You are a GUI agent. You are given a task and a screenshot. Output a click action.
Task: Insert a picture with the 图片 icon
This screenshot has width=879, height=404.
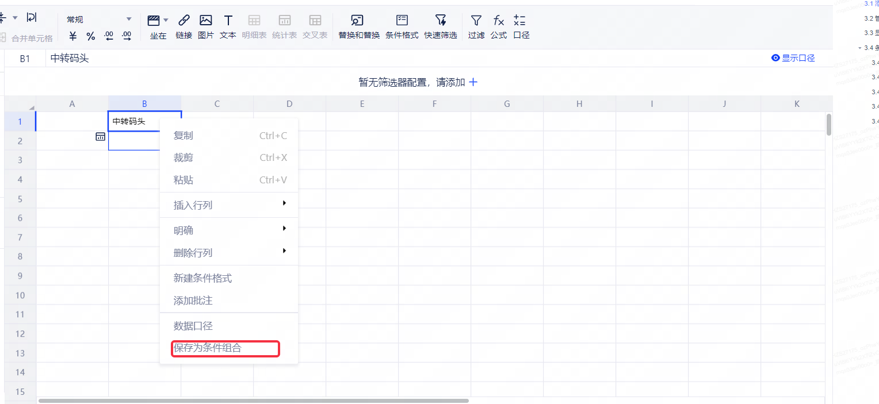pos(205,21)
